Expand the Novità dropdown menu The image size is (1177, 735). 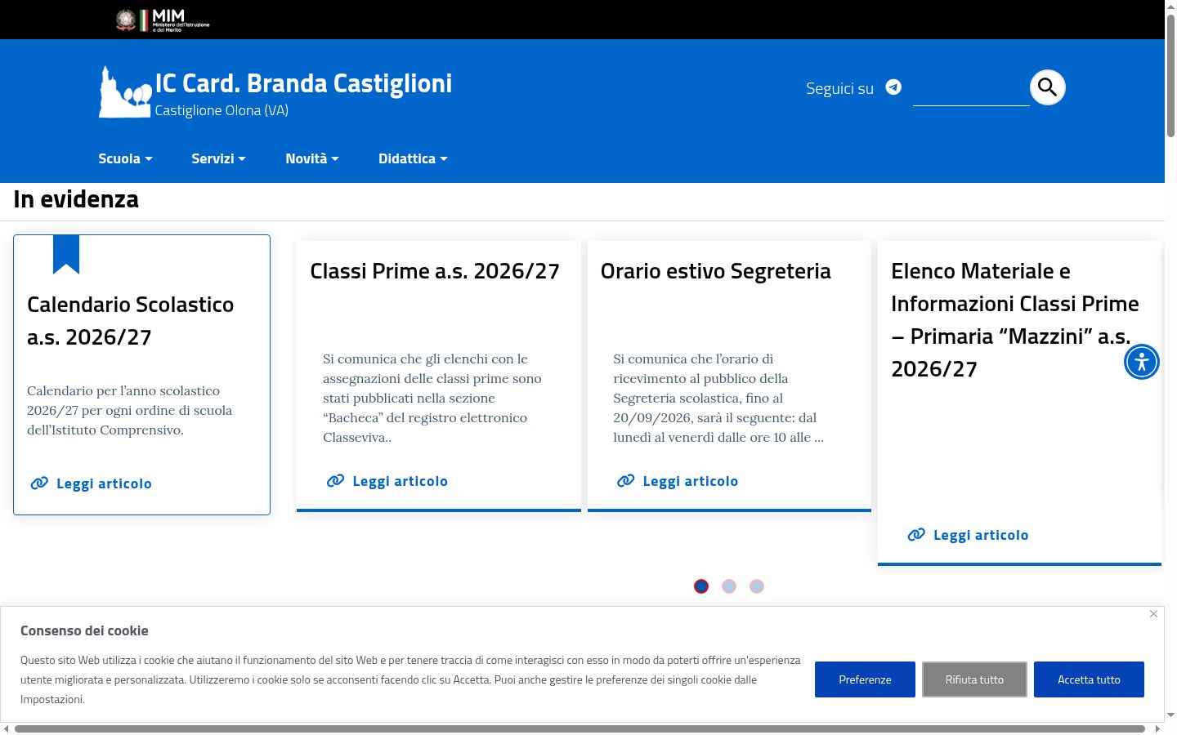(x=312, y=158)
